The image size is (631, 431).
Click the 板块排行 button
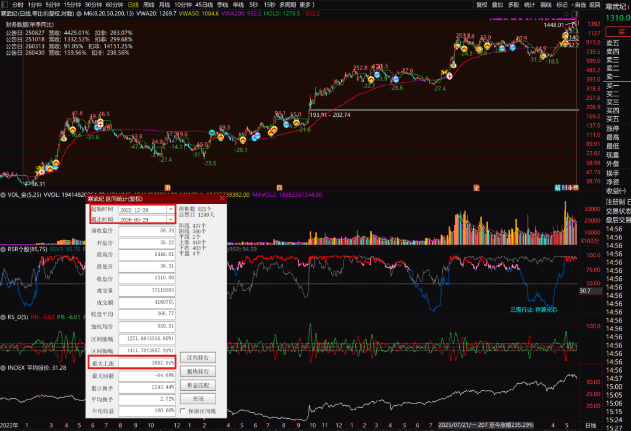(x=198, y=371)
